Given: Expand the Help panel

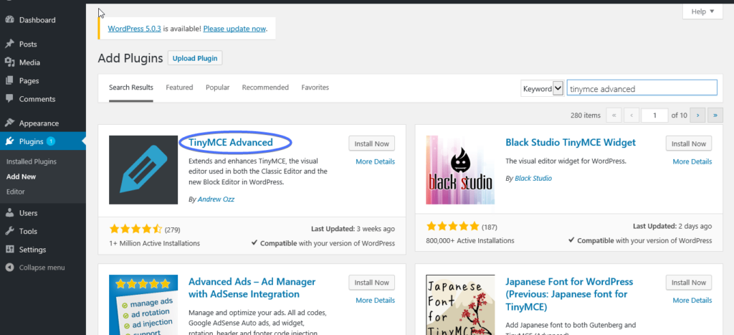Looking at the screenshot, I should (x=703, y=11).
